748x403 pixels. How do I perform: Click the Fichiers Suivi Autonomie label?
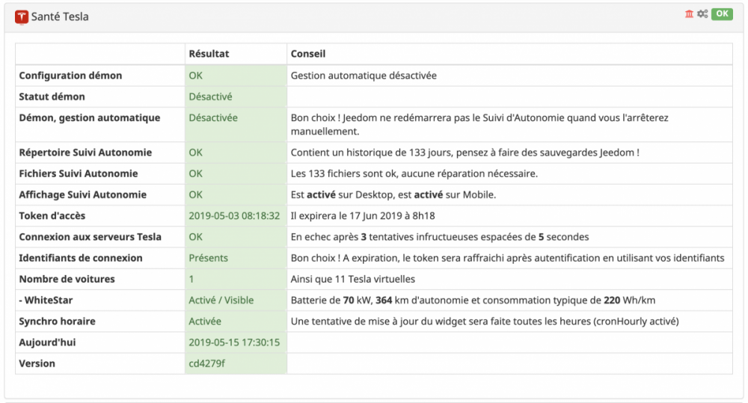click(x=79, y=173)
